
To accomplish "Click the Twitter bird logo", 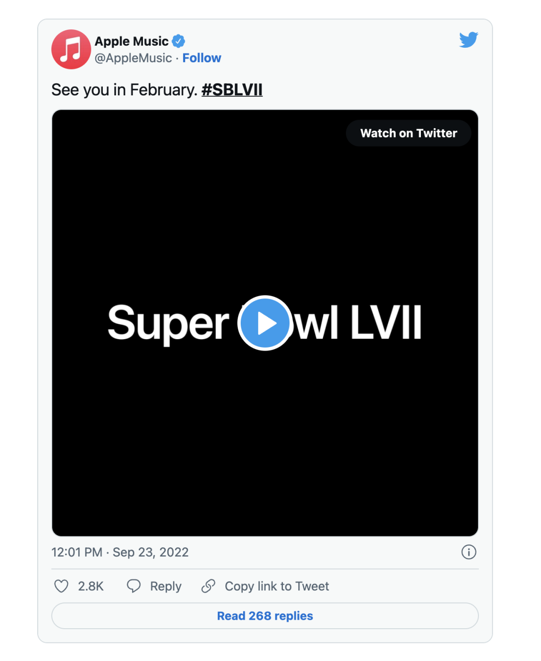I will point(469,40).
